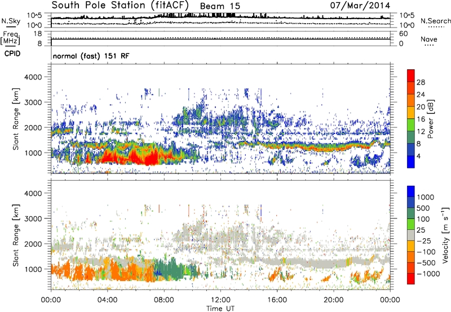Click the 'CPID' row label

pyautogui.click(x=12, y=54)
